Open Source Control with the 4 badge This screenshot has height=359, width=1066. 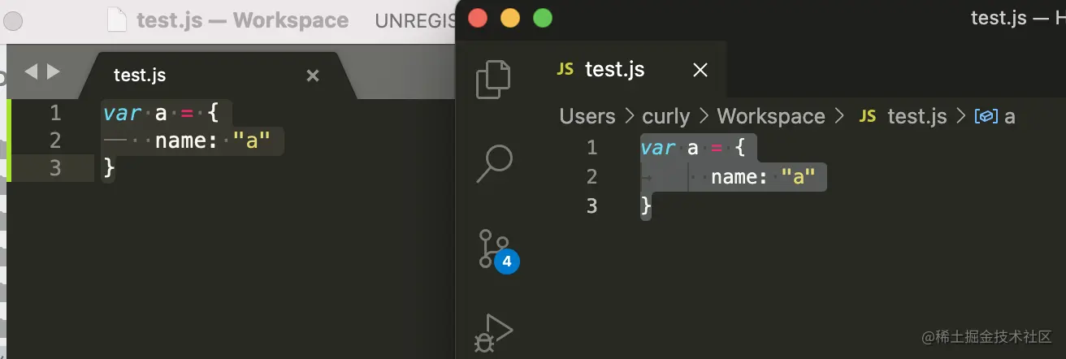[496, 249]
